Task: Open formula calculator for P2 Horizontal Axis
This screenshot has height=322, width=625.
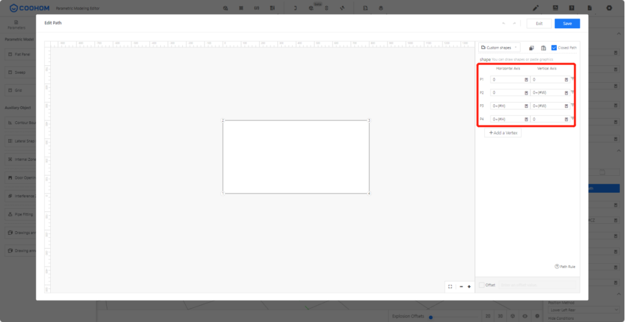Action: 526,92
